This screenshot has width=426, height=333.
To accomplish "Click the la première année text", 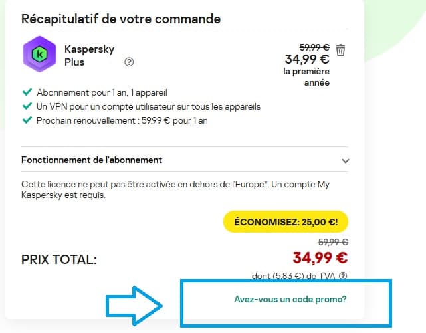I will pos(306,77).
